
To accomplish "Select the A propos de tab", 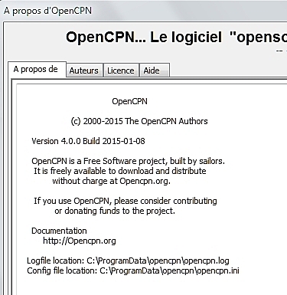I will click(37, 69).
